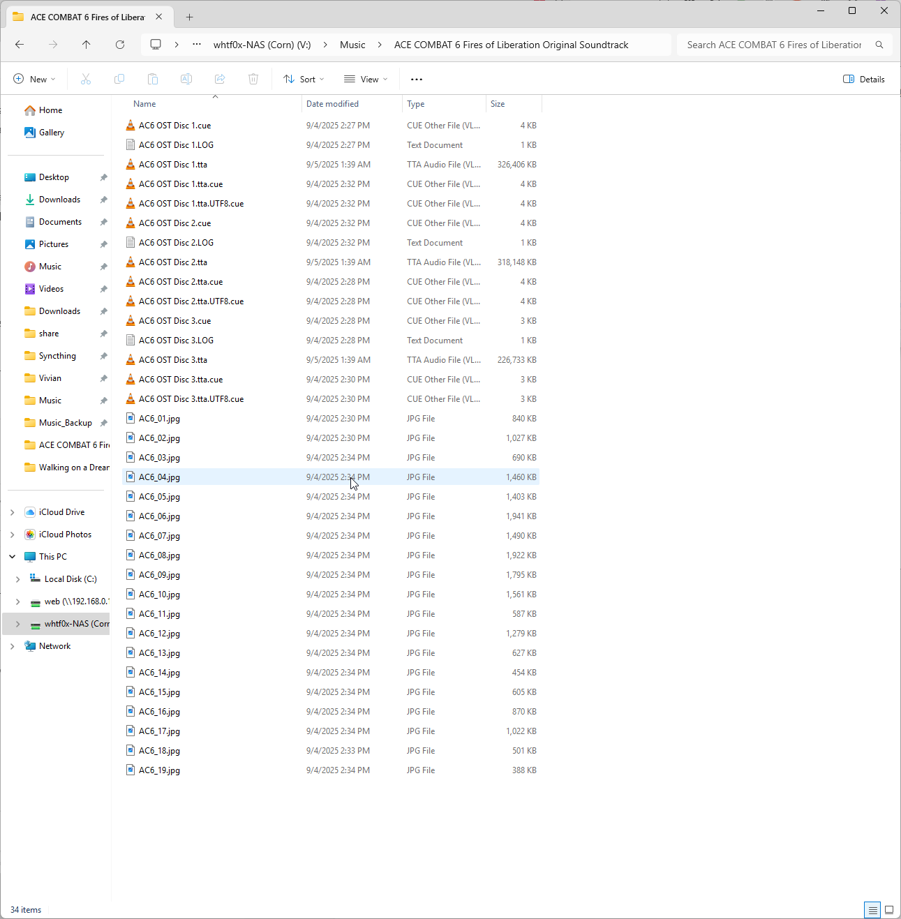Expand the iCloud Drive tree node
The width and height of the screenshot is (901, 919).
[x=13, y=512]
